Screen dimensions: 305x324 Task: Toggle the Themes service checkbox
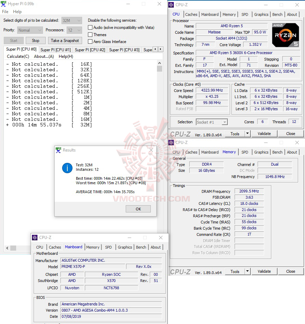point(90,34)
